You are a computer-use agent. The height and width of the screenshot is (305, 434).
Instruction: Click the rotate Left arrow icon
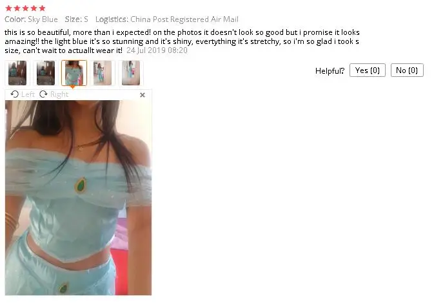15,94
